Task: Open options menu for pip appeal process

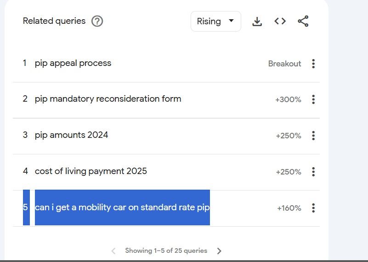Action: coord(313,64)
